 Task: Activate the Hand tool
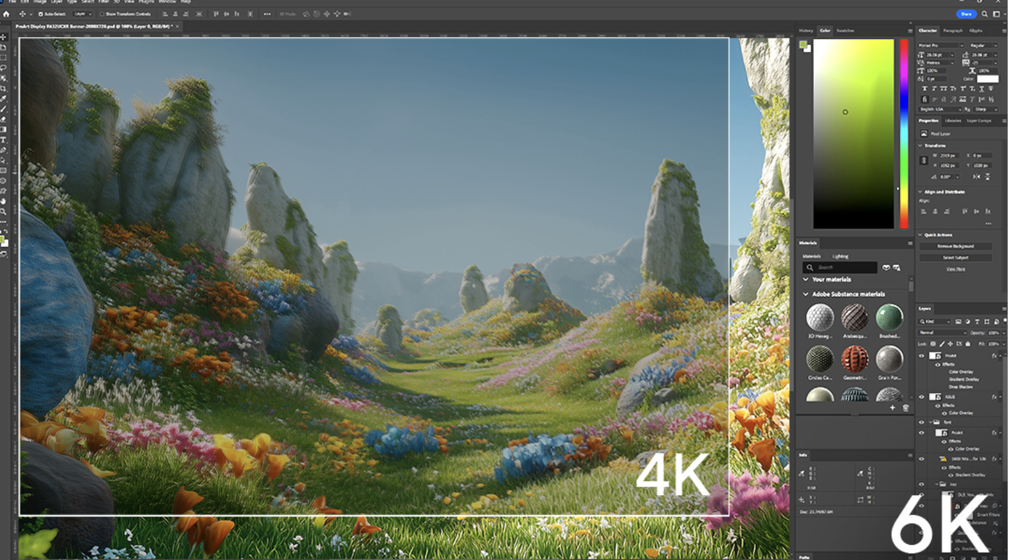point(3,202)
